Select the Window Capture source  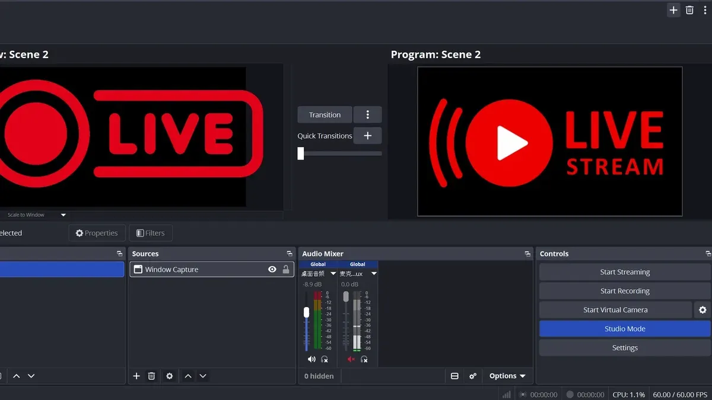211,269
